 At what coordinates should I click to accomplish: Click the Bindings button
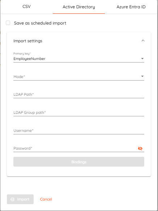(79, 162)
